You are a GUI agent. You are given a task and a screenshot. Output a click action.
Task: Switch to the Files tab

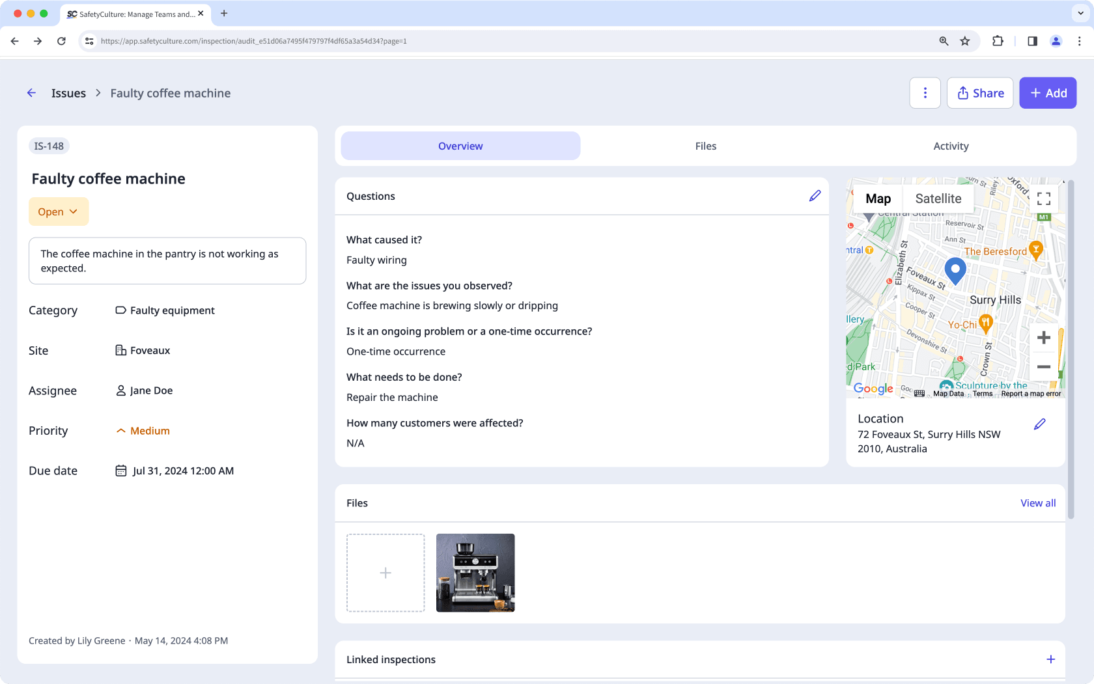tap(705, 146)
